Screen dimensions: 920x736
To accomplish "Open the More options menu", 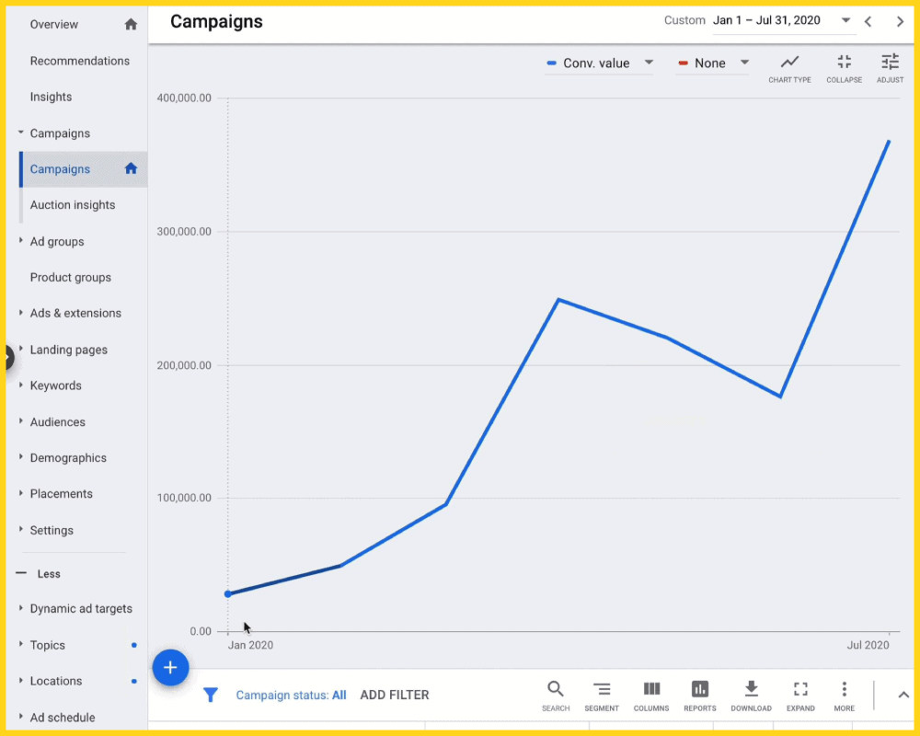I will (x=844, y=696).
